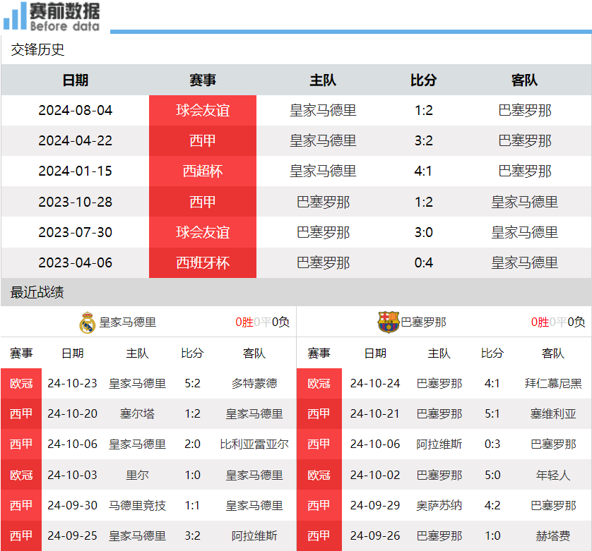Click the 西班牙杯 competition badge
The image size is (592, 551).
(203, 262)
